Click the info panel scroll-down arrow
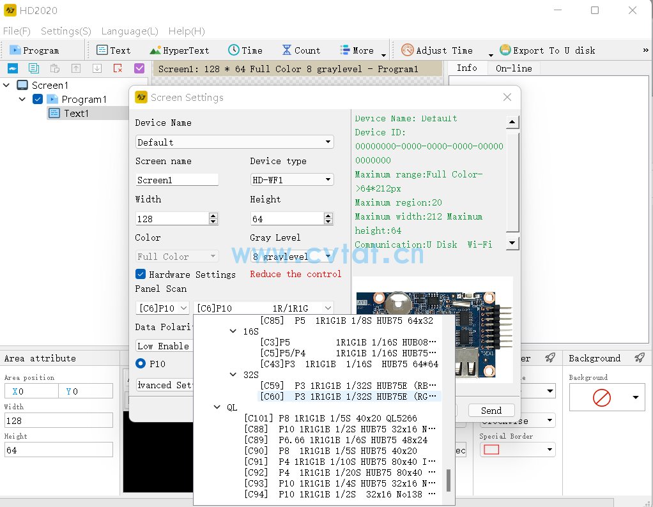The width and height of the screenshot is (653, 507). 512,243
